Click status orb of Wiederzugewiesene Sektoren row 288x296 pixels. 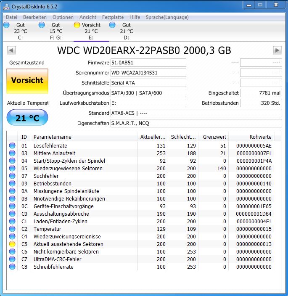click(12, 168)
